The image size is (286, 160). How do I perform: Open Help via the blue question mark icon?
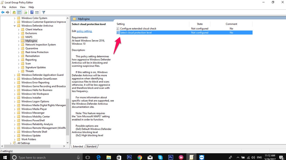click(x=32, y=12)
